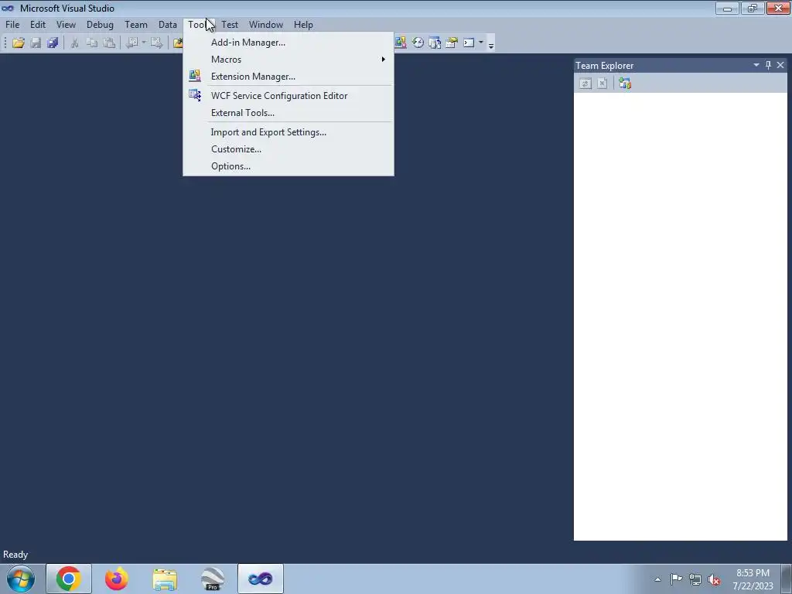
Task: Select Extension Manager in the Tools menu
Action: click(x=288, y=77)
